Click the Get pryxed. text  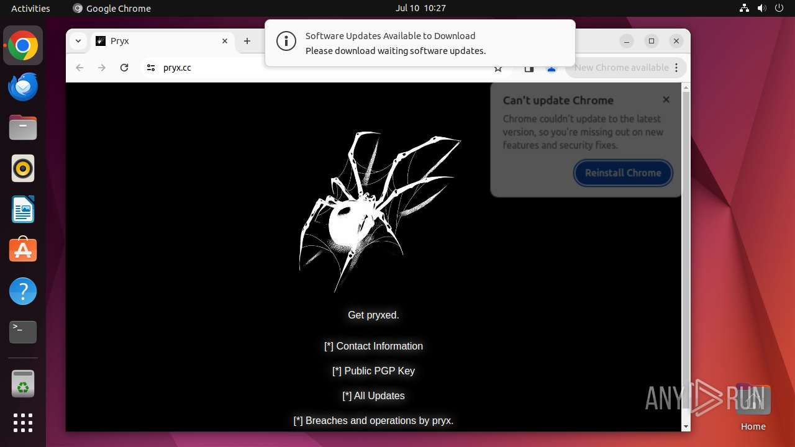tap(373, 315)
